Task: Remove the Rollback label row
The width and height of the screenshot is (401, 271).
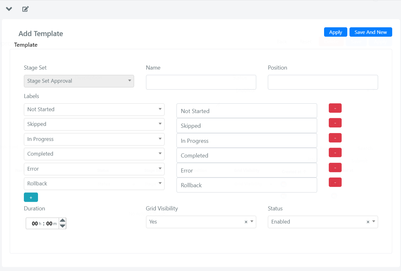Action: (x=335, y=182)
